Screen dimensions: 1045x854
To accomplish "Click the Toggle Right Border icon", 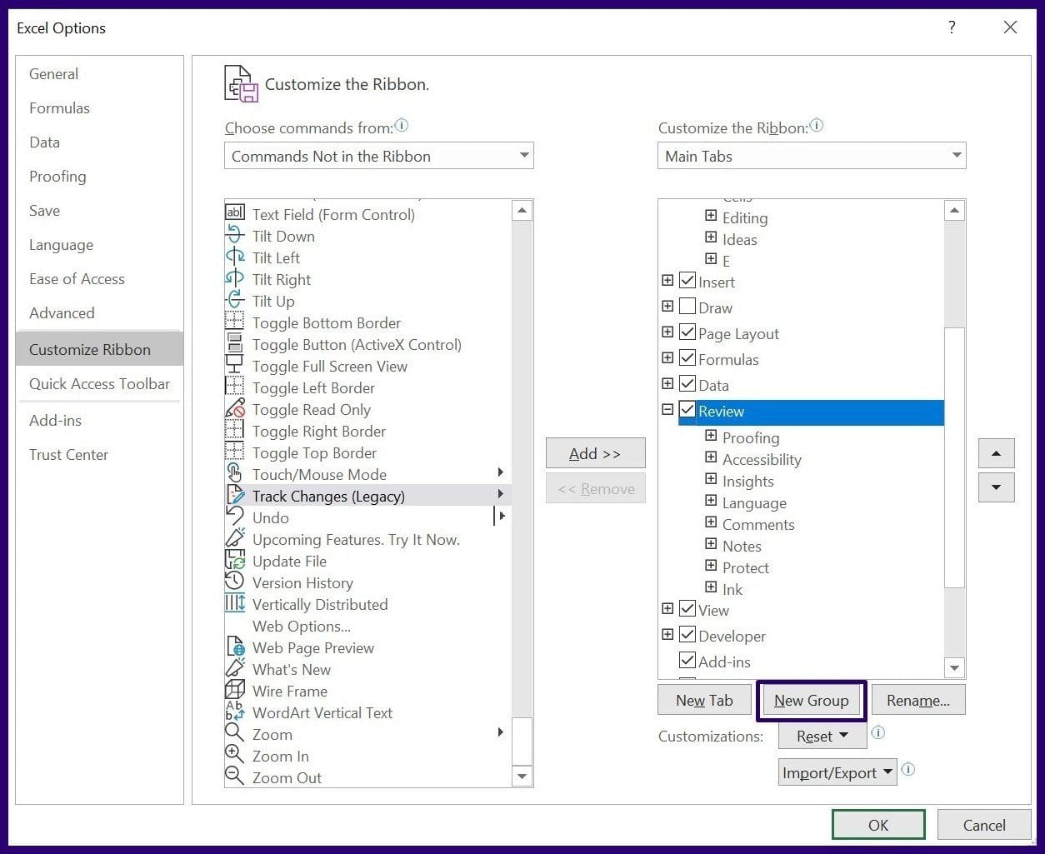I will (235, 431).
